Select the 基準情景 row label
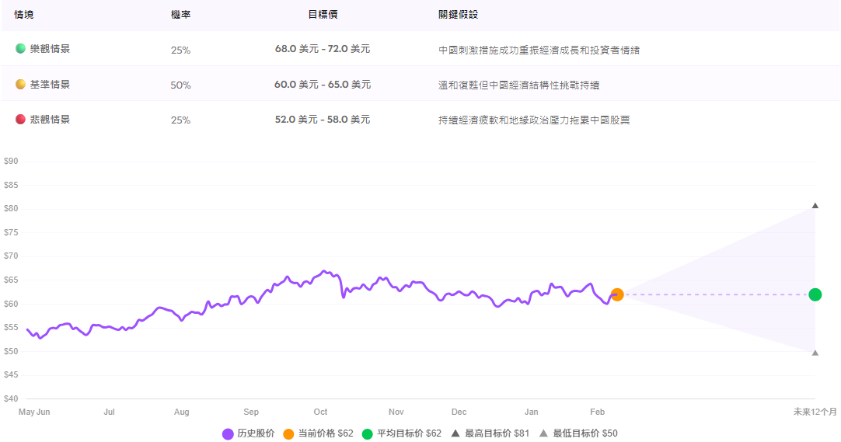This screenshot has height=442, width=841. [50, 84]
